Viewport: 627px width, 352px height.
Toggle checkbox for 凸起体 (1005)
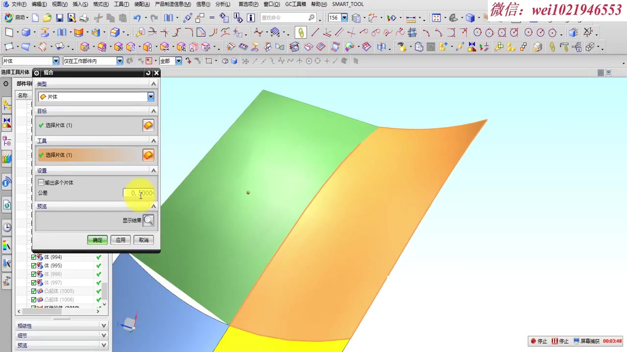tap(34, 291)
